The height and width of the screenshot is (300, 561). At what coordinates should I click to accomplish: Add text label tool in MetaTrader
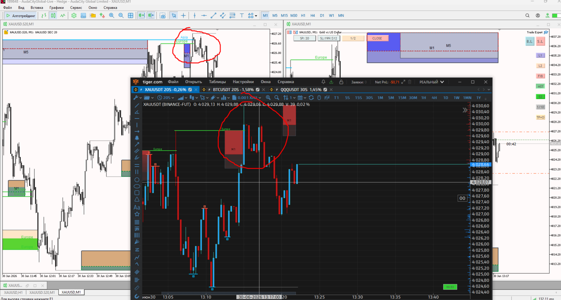[242, 16]
